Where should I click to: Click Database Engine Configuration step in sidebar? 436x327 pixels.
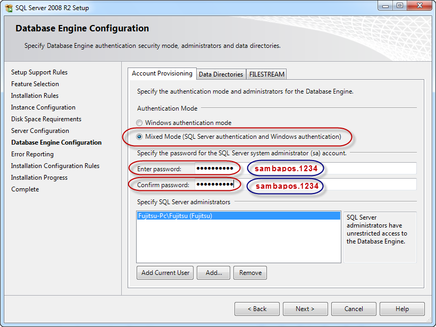(x=56, y=142)
